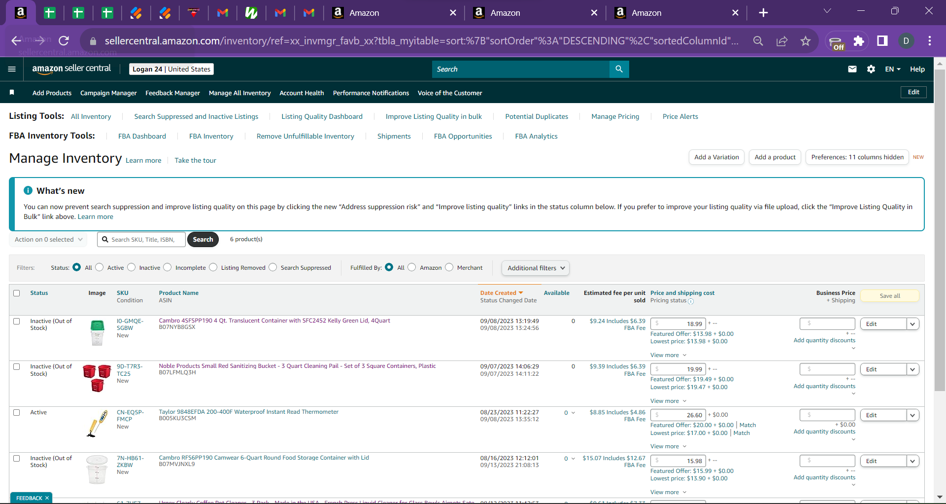
Task: Click the Seller Central top search box
Action: (x=521, y=69)
